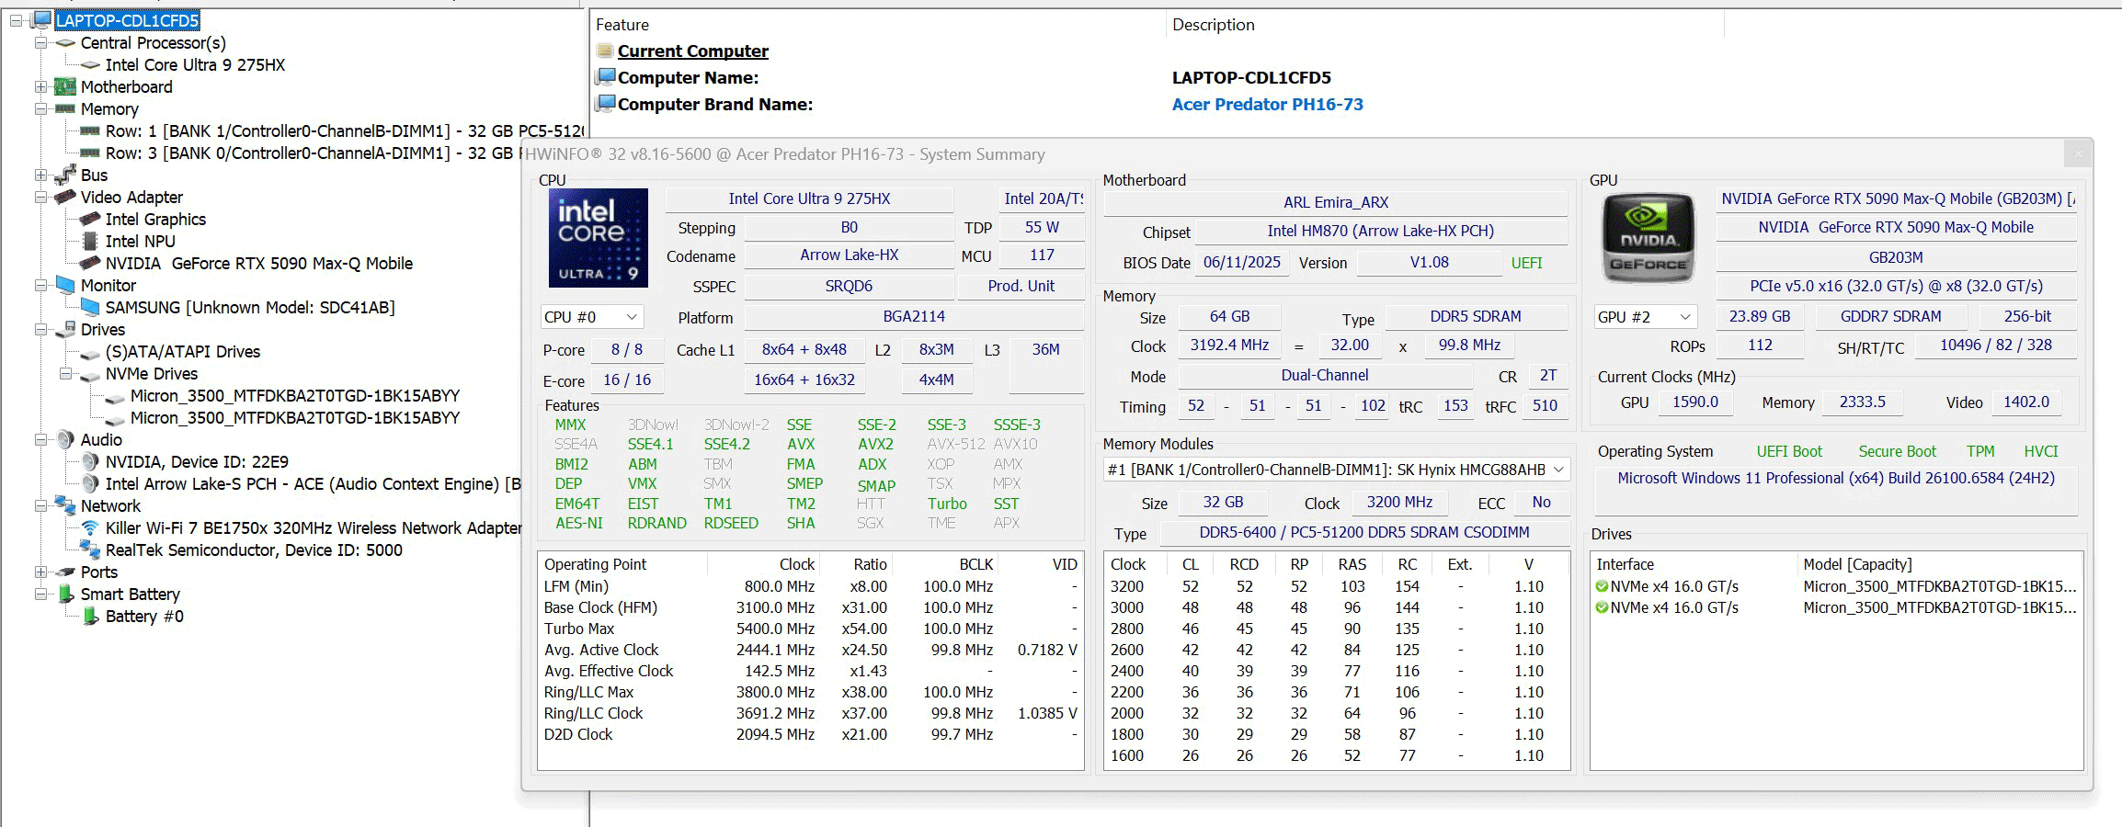Select Intel Arrow Lake-S PCH audio item
Screen dimensions: 2122x827
313,484
